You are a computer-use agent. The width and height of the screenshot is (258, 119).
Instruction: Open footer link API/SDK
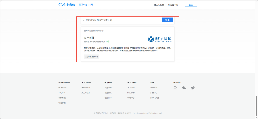click(62, 93)
